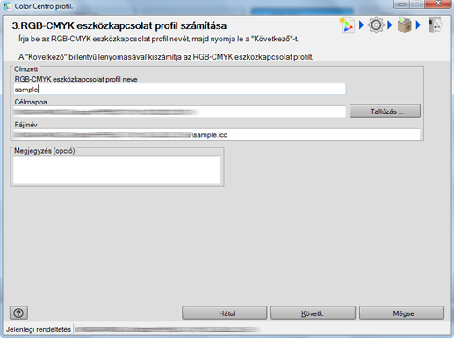Minimize the Color Centro window
Viewport: 454px width, 338px height.
pyautogui.click(x=402, y=4)
